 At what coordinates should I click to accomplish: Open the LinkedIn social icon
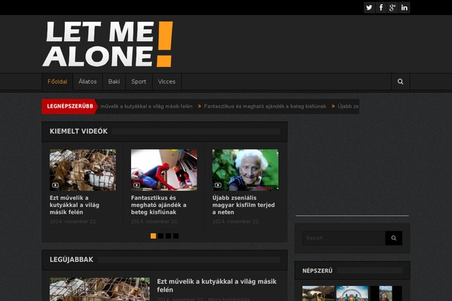click(404, 8)
